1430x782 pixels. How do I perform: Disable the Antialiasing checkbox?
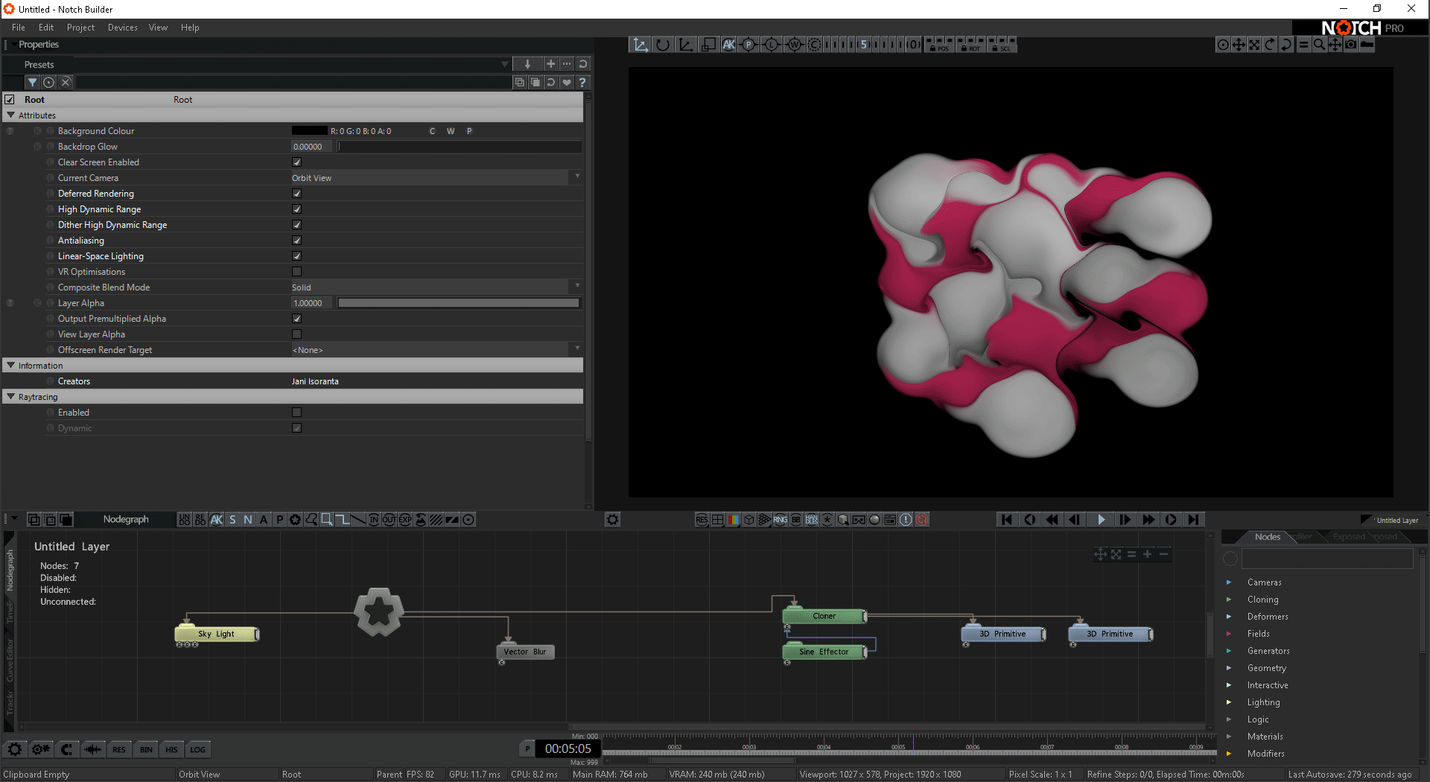pos(296,240)
